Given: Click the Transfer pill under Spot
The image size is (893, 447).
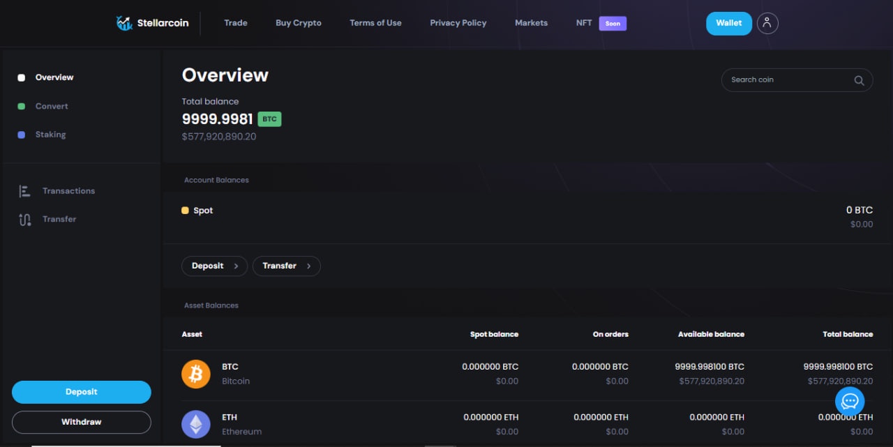Looking at the screenshot, I should click(x=286, y=266).
